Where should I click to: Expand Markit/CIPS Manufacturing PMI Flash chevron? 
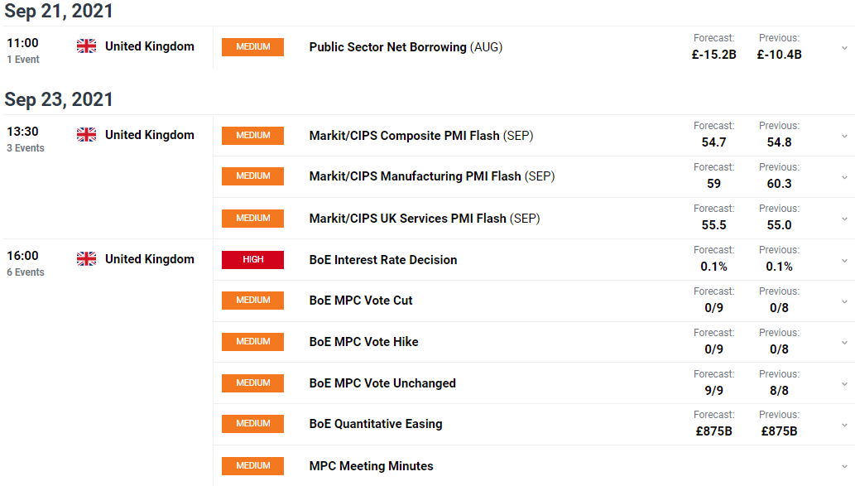pyautogui.click(x=844, y=177)
